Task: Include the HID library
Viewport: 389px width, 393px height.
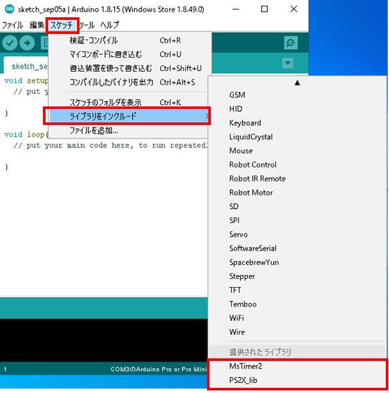Action: [297, 109]
